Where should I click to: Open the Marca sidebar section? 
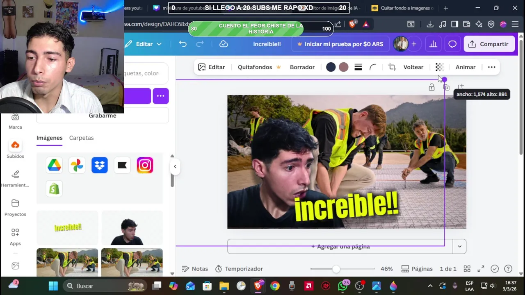pos(15,121)
